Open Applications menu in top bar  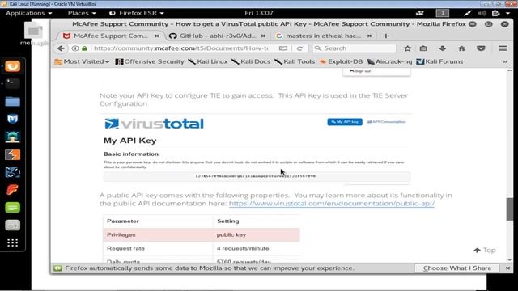pos(29,13)
